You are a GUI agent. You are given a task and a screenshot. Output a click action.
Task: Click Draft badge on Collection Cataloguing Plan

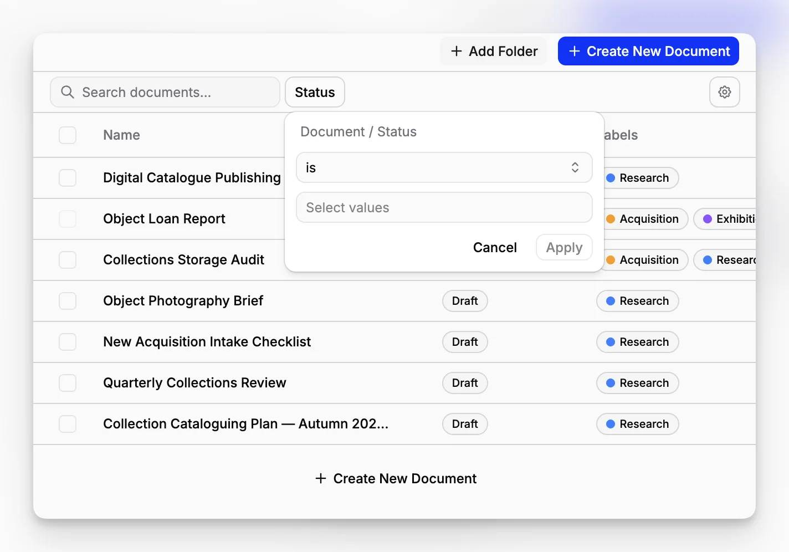465,424
